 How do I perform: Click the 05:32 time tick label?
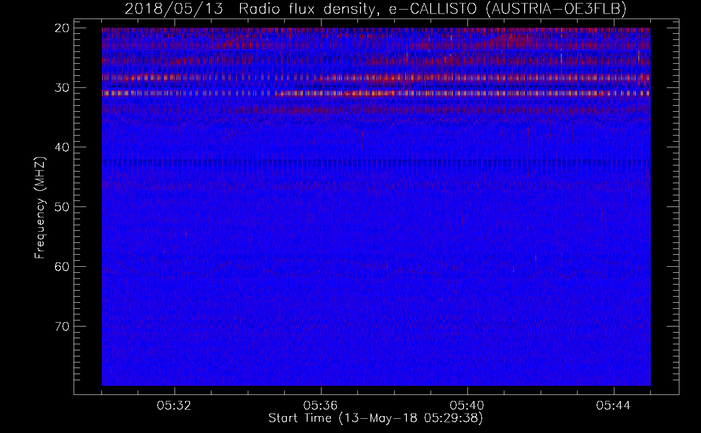click(175, 406)
